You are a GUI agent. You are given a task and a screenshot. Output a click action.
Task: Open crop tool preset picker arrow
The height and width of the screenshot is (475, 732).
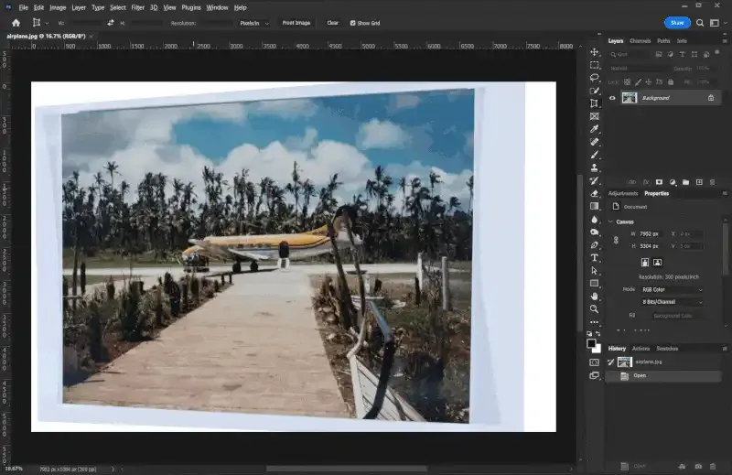click(47, 23)
